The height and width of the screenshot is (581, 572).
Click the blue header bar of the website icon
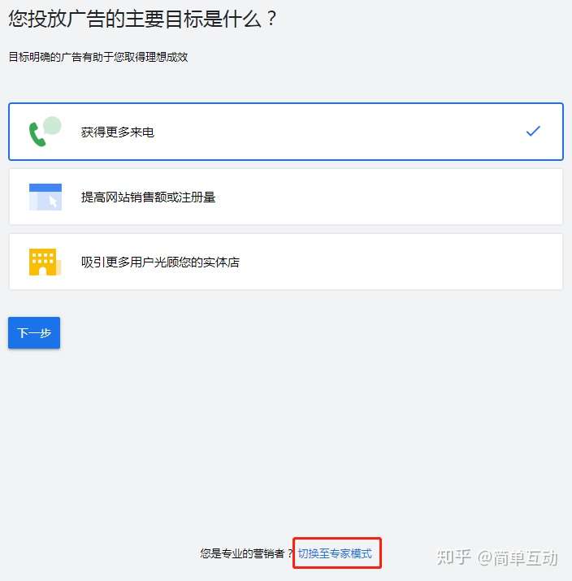pyautogui.click(x=45, y=188)
